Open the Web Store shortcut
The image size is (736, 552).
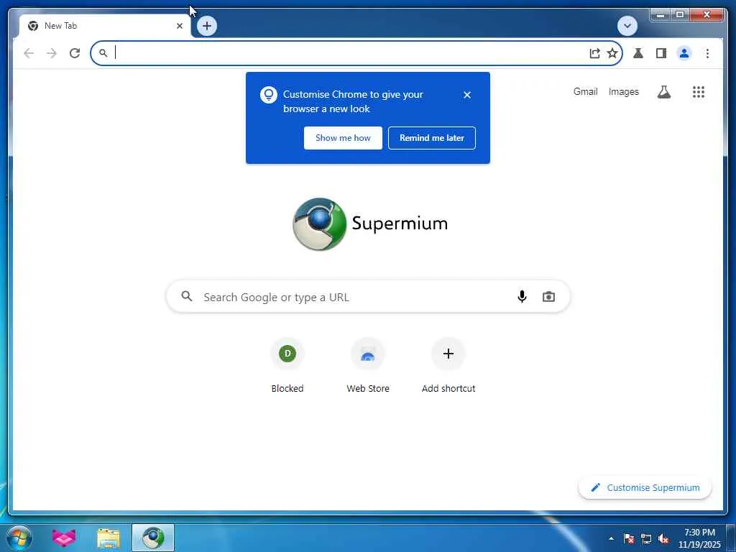tap(368, 366)
